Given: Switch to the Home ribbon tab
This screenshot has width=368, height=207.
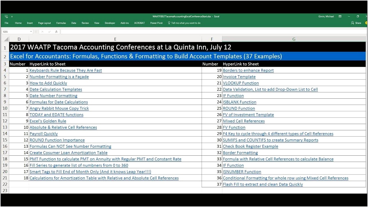Looking at the screenshot, I should (x=18, y=23).
